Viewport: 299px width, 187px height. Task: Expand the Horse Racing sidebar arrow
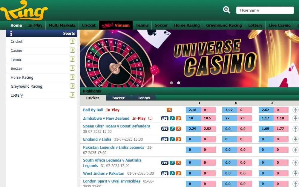pyautogui.click(x=73, y=77)
